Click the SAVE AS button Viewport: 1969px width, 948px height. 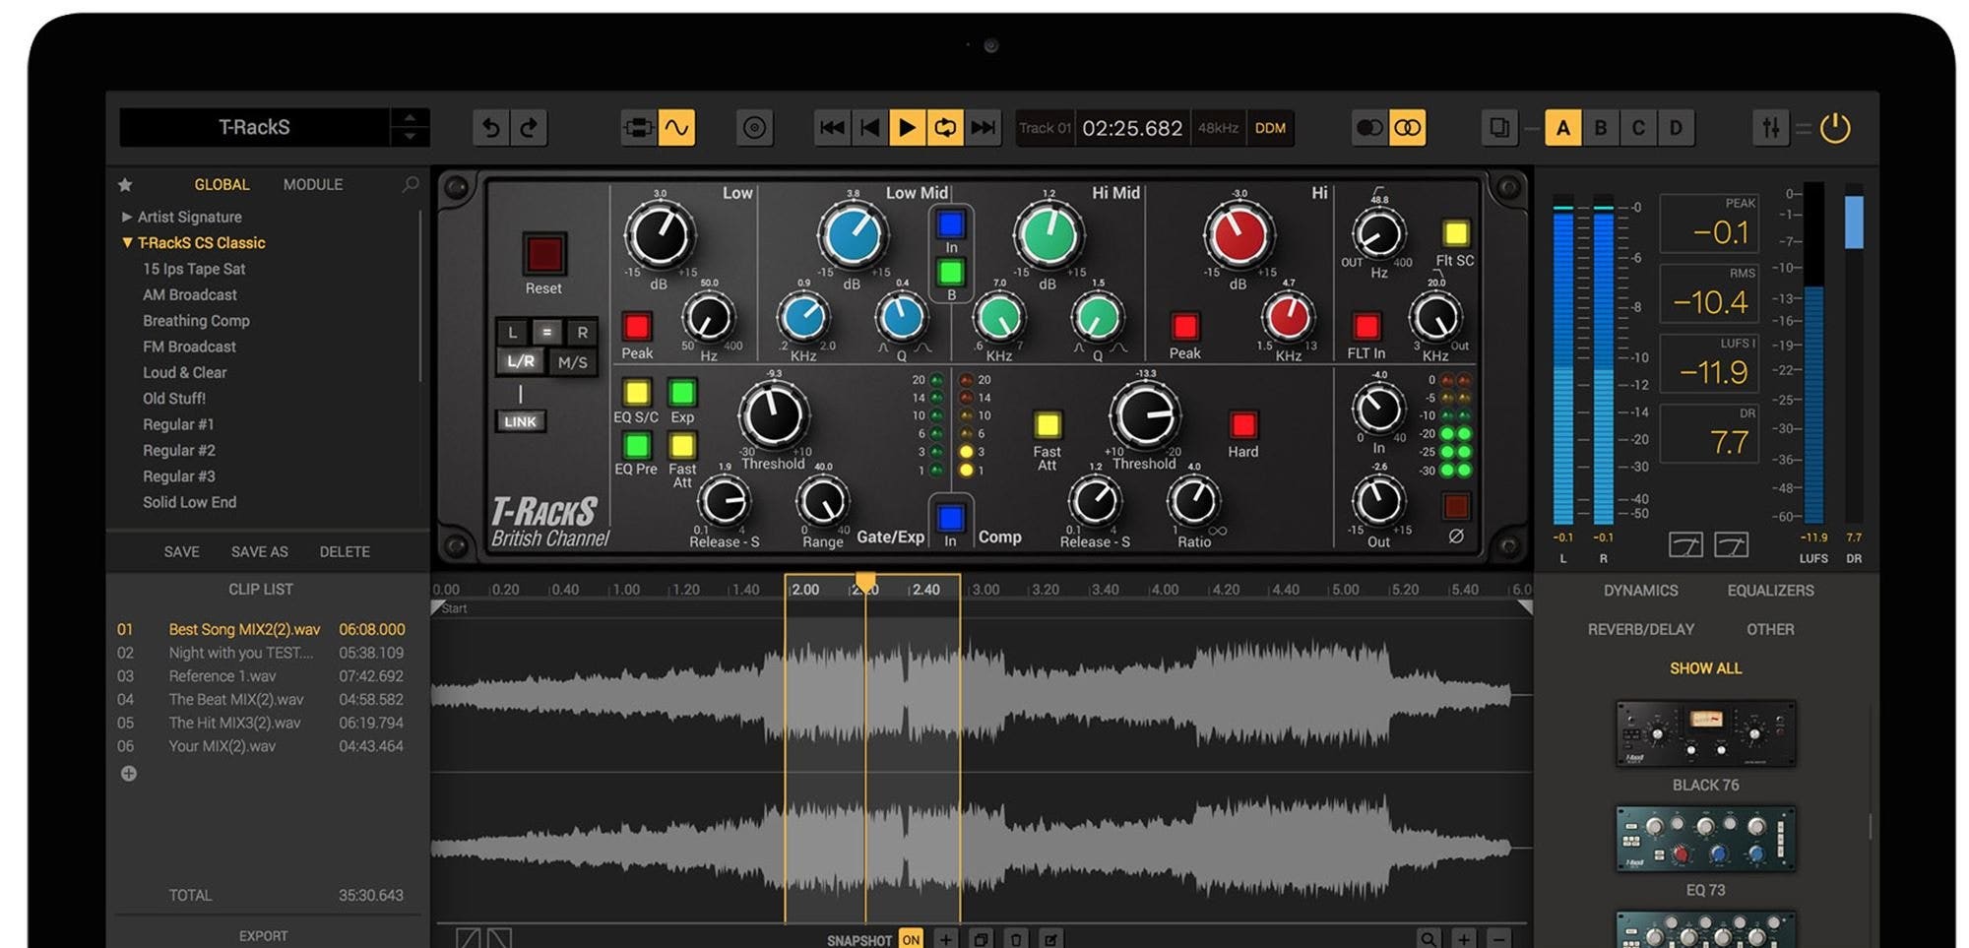pos(260,552)
